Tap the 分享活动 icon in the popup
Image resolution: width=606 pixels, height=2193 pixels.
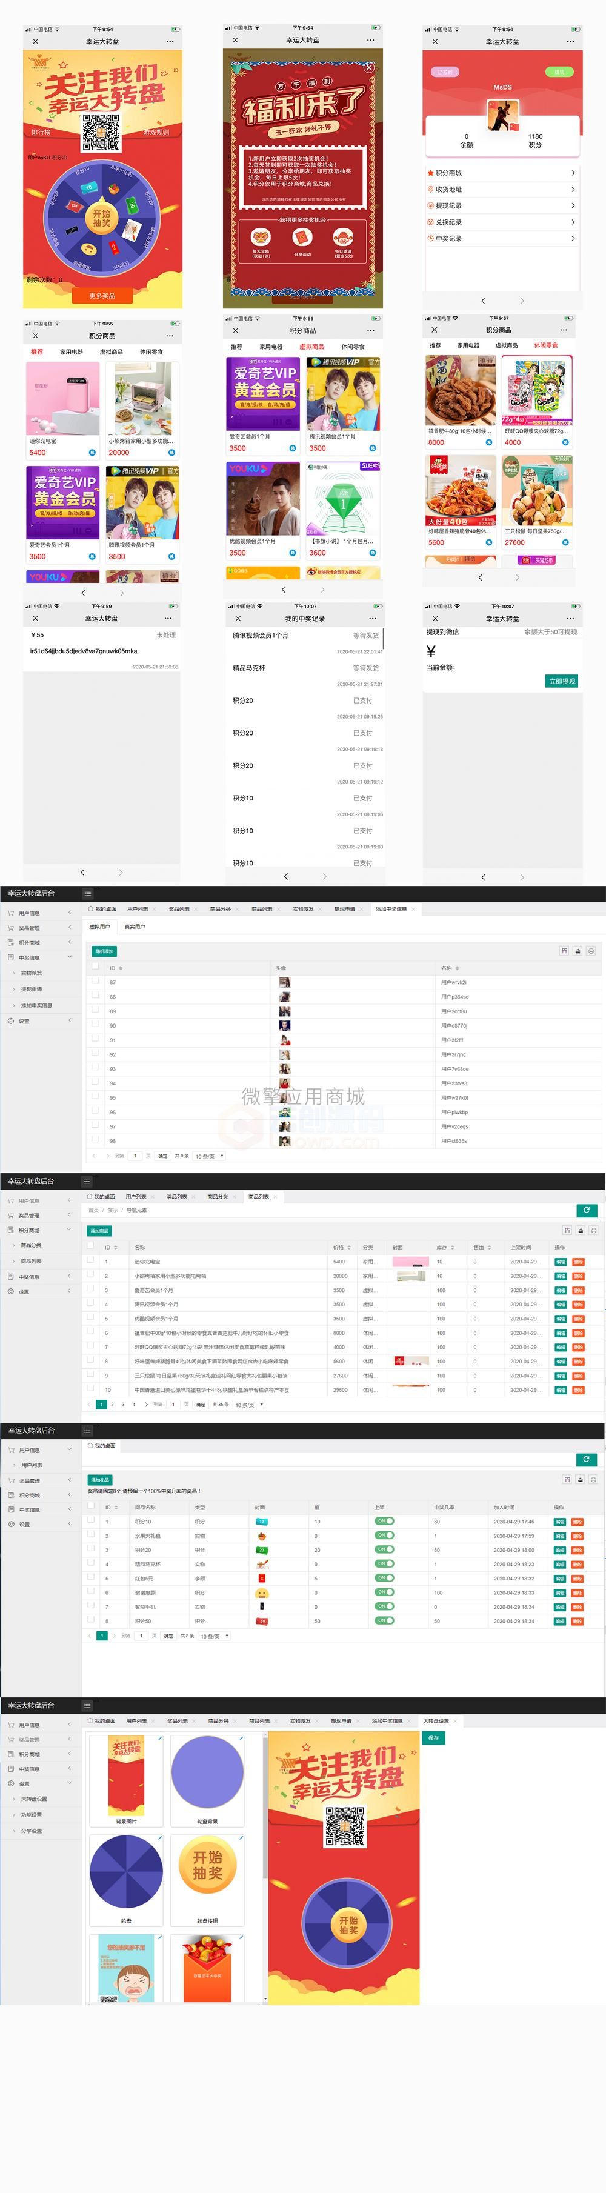pos(302,238)
